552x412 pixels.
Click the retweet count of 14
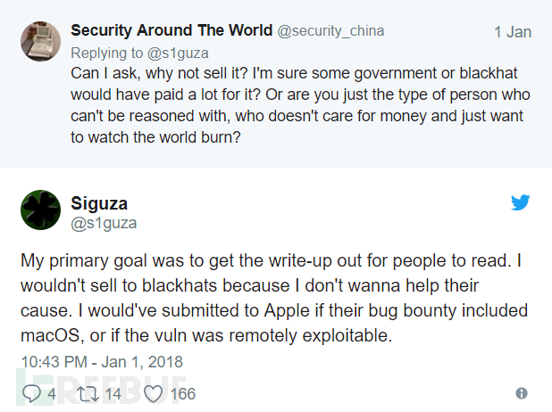(x=113, y=393)
